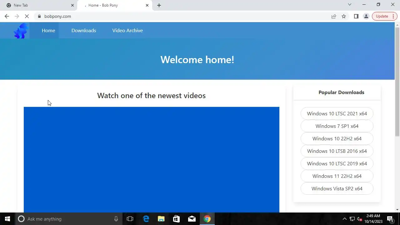Click the page vertical scrollbar thumb
The height and width of the screenshot is (225, 400).
click(397, 81)
